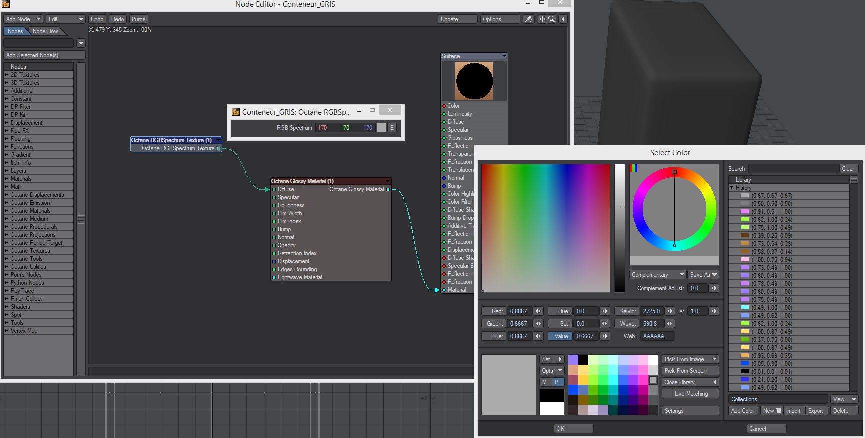Viewport: 865px width, 438px height.
Task: Click the Close Library button
Action: pos(690,382)
